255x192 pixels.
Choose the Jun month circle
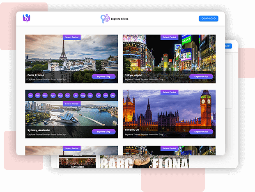click(68, 95)
